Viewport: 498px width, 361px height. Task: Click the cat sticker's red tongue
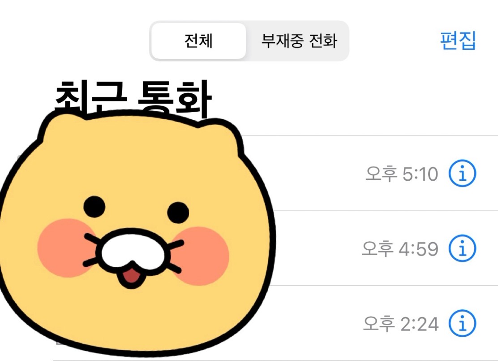point(132,276)
